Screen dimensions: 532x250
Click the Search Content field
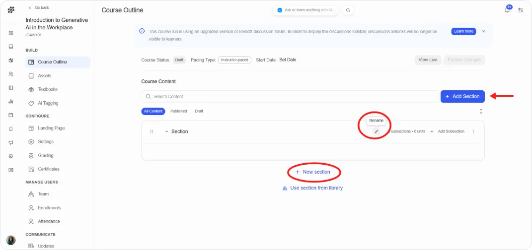pos(290,97)
